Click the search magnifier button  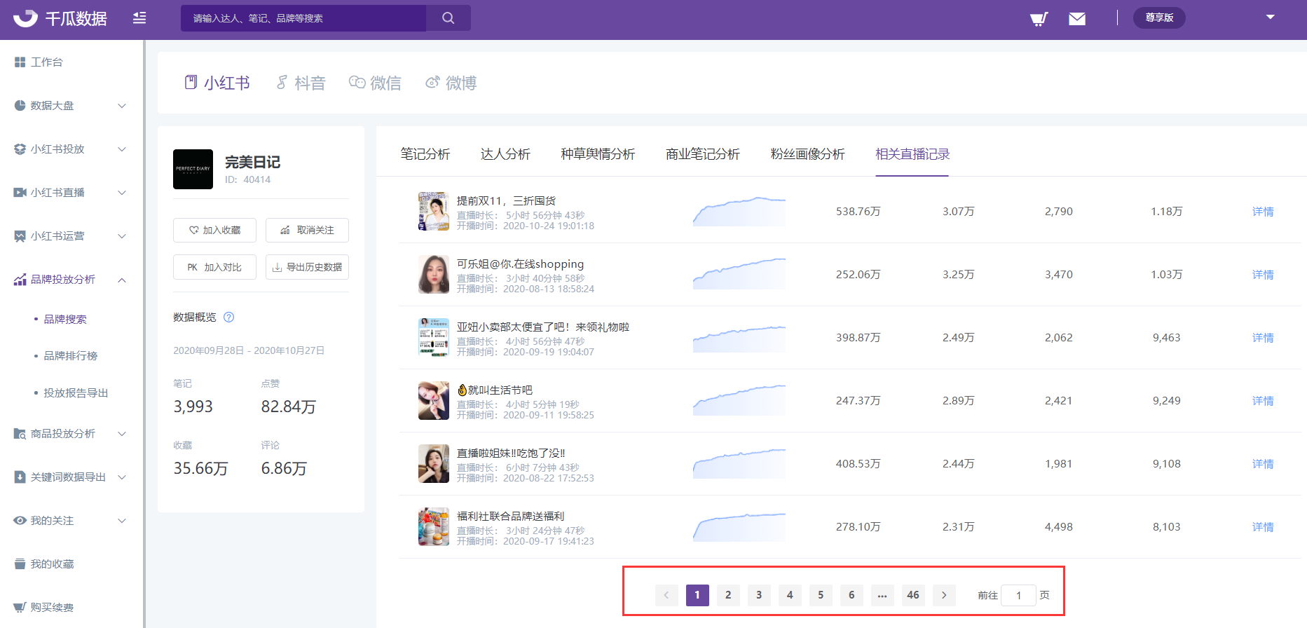point(449,18)
